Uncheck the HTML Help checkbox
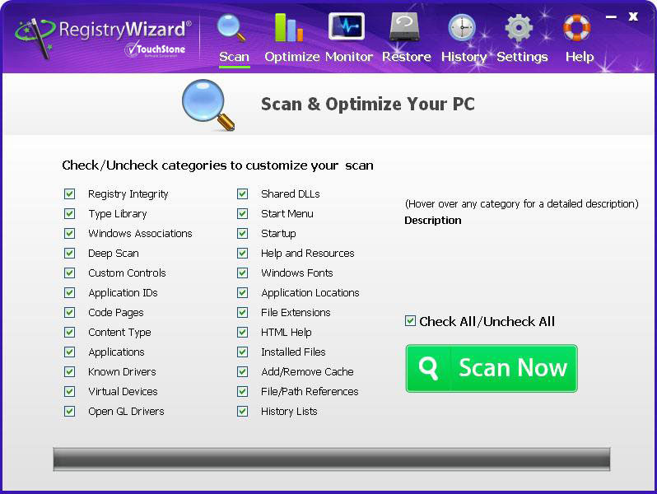The width and height of the screenshot is (657, 494). [242, 333]
